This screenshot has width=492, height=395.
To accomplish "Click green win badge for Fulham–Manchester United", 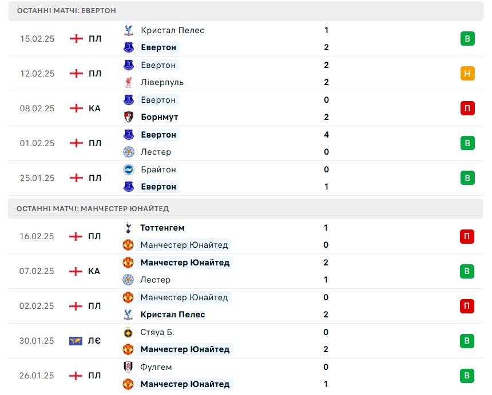I will (x=467, y=376).
